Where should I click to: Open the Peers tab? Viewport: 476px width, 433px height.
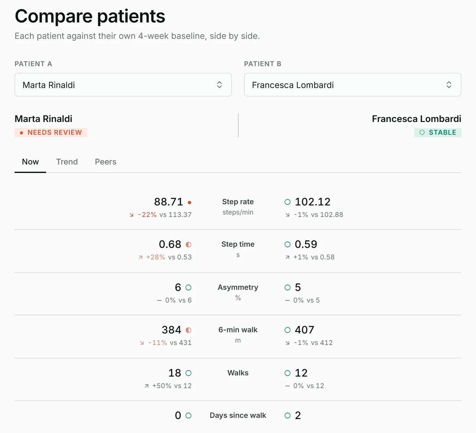pyautogui.click(x=105, y=162)
